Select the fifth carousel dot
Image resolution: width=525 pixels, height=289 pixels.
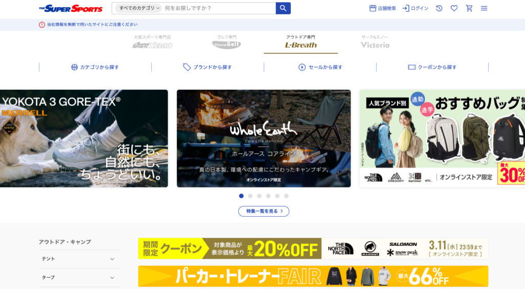point(277,196)
